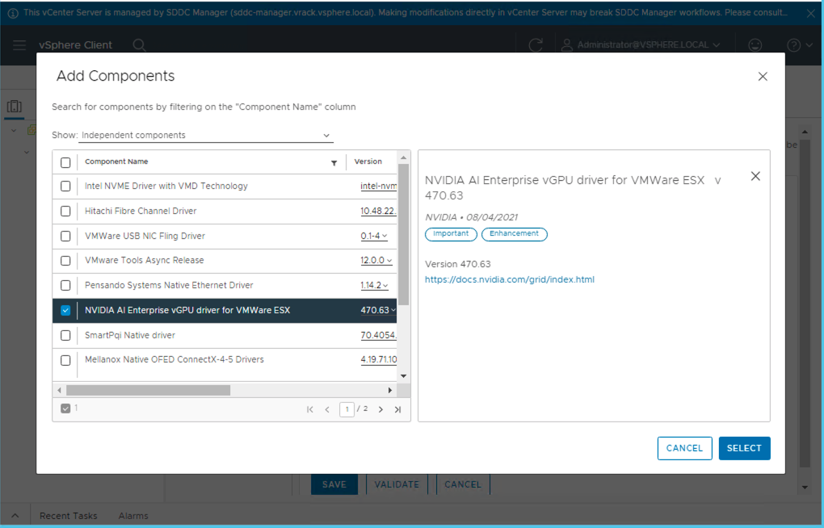
Task: Sort by Version column header
Action: (368, 161)
